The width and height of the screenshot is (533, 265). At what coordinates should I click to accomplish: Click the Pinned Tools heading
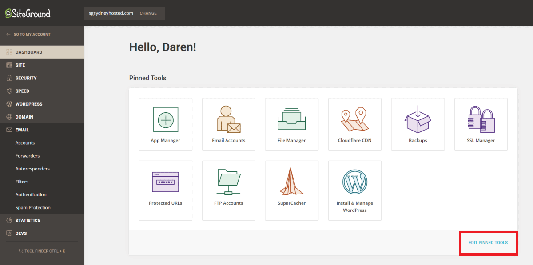coord(147,78)
